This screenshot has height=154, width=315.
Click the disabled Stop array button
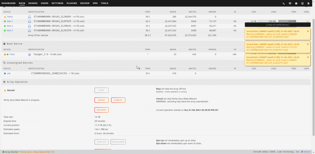(x=101, y=90)
